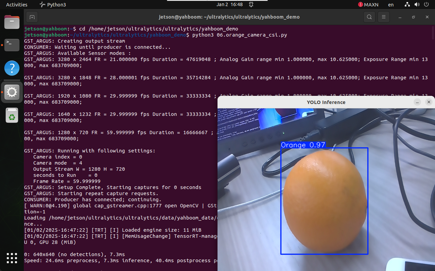Click the volume speaker icon
Screen dimensions: 435x271
[417, 5]
